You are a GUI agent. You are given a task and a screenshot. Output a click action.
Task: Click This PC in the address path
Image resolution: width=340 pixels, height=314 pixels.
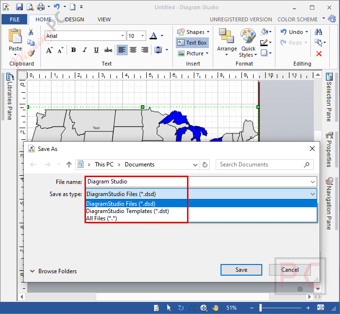104,165
